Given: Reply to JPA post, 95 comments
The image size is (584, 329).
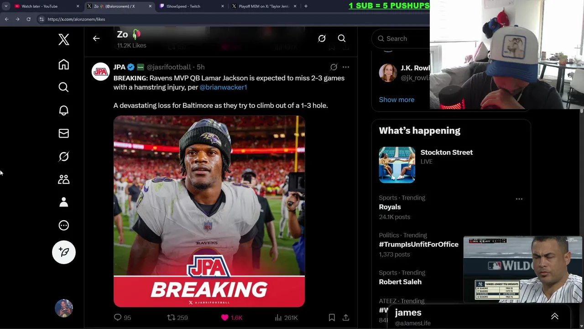Looking at the screenshot, I should coord(122,318).
